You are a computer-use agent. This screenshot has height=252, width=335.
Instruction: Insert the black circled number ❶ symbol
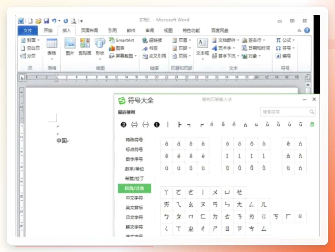coord(157,125)
